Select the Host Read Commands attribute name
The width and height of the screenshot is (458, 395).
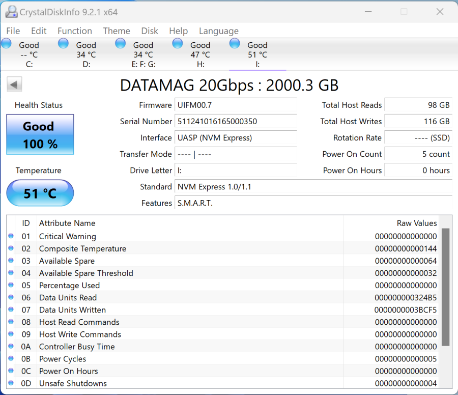pos(79,322)
